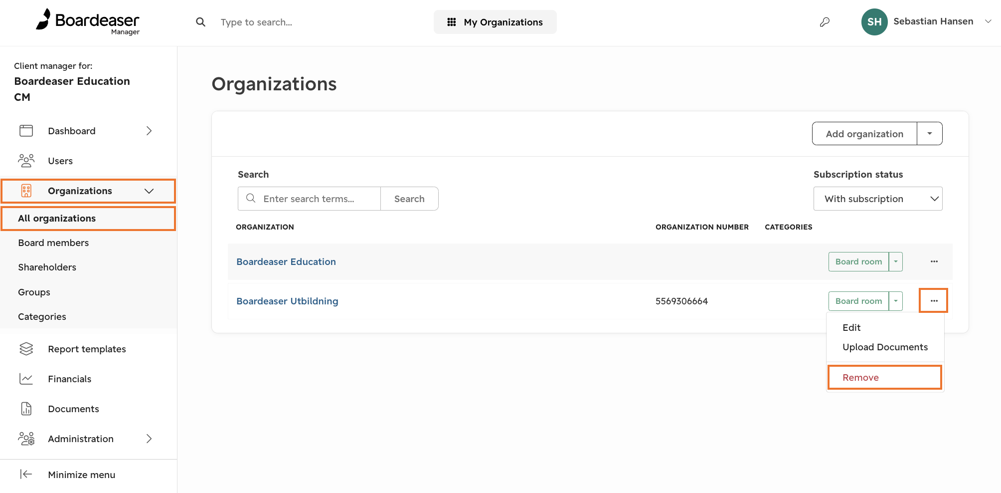1001x493 pixels.
Task: Click the grid icon in My Organizations
Action: (452, 22)
